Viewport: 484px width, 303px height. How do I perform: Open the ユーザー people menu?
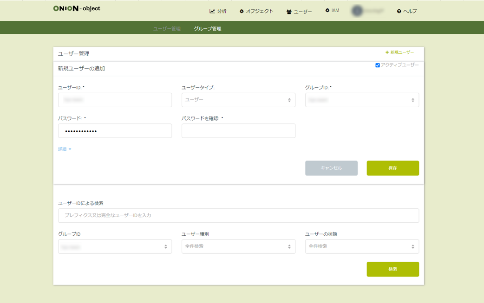click(x=299, y=12)
